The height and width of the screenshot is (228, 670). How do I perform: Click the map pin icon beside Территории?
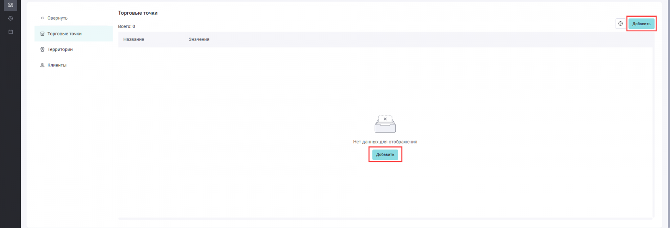click(x=42, y=49)
